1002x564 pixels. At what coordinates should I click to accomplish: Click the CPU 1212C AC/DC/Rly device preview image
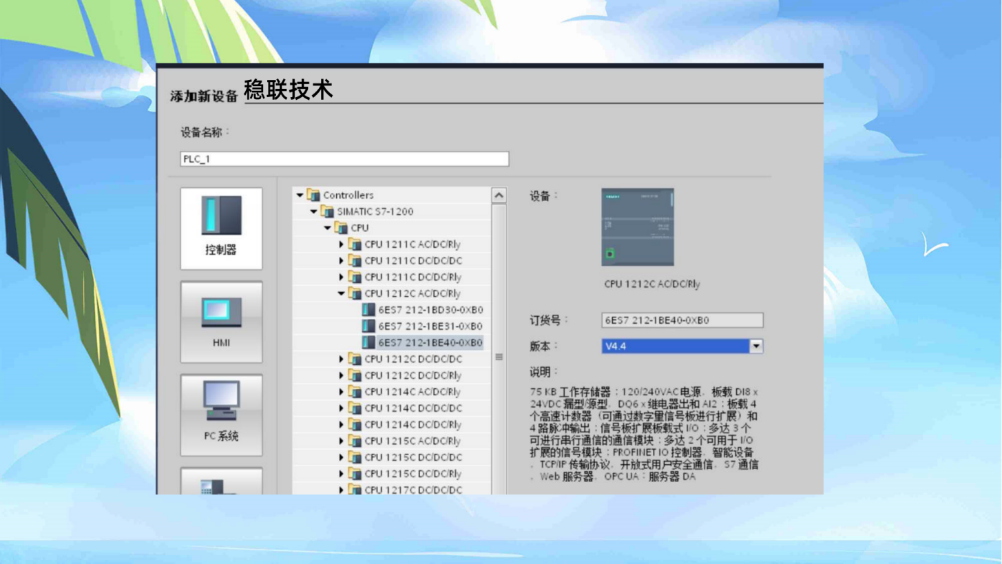(638, 227)
